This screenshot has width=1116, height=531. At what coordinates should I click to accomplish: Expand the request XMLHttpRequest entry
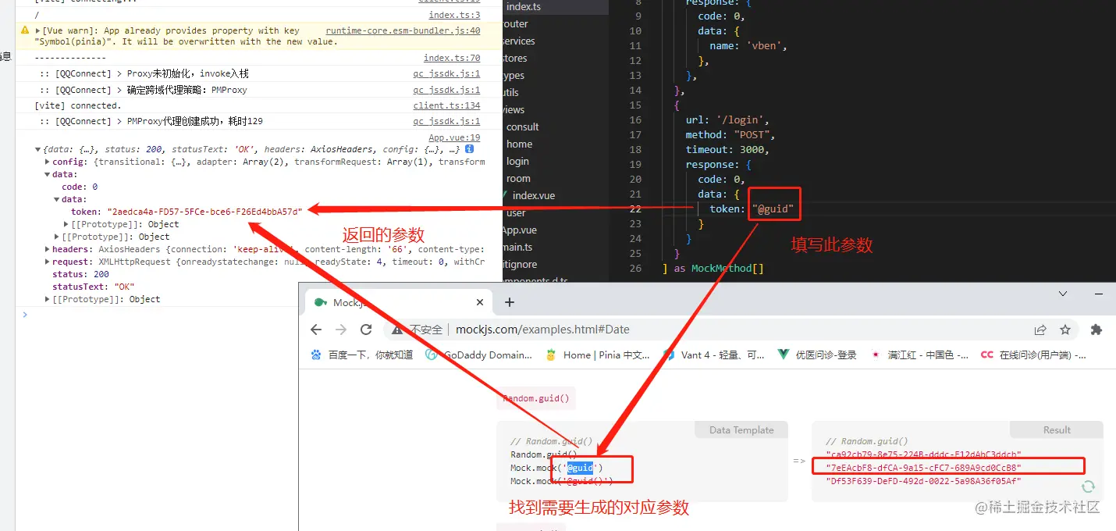pyautogui.click(x=48, y=262)
